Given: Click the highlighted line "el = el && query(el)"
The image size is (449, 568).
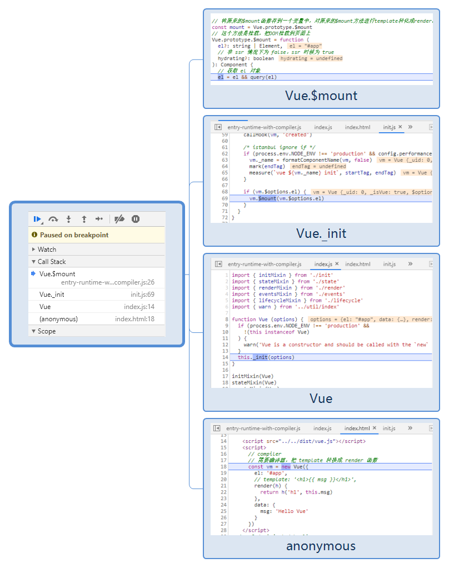Looking at the screenshot, I should click(247, 77).
